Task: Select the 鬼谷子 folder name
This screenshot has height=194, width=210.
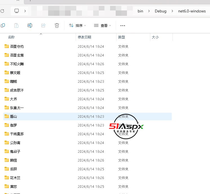Action: coord(15,152)
